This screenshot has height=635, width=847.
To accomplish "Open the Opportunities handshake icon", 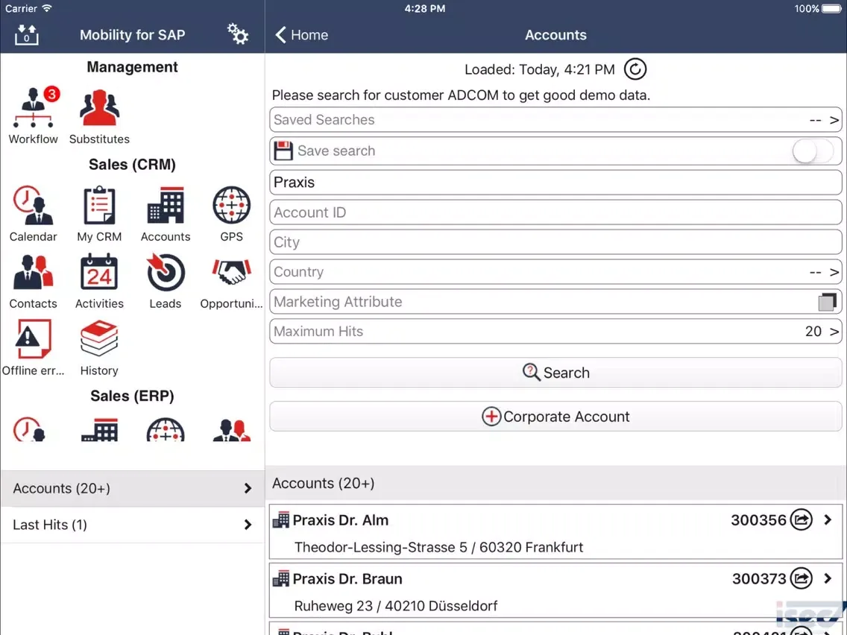I will 231,272.
